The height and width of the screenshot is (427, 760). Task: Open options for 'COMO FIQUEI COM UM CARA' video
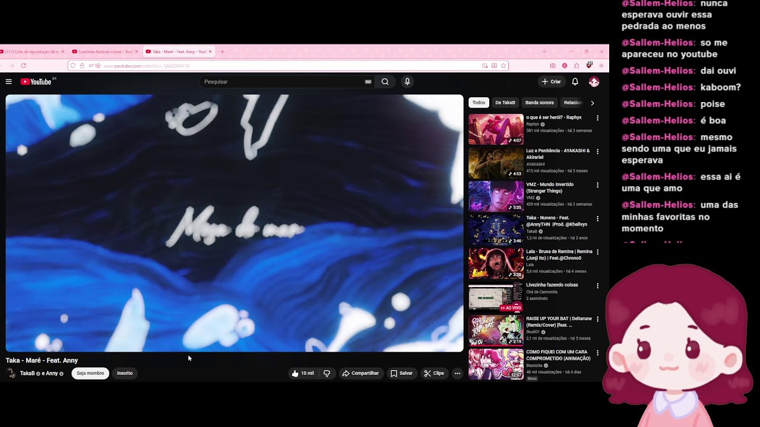tap(597, 352)
